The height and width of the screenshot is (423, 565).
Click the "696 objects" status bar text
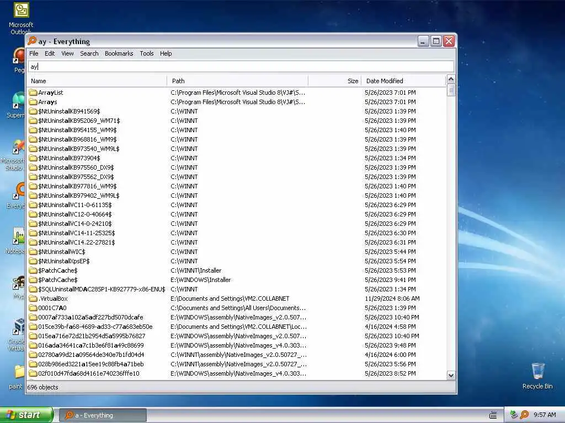click(42, 387)
